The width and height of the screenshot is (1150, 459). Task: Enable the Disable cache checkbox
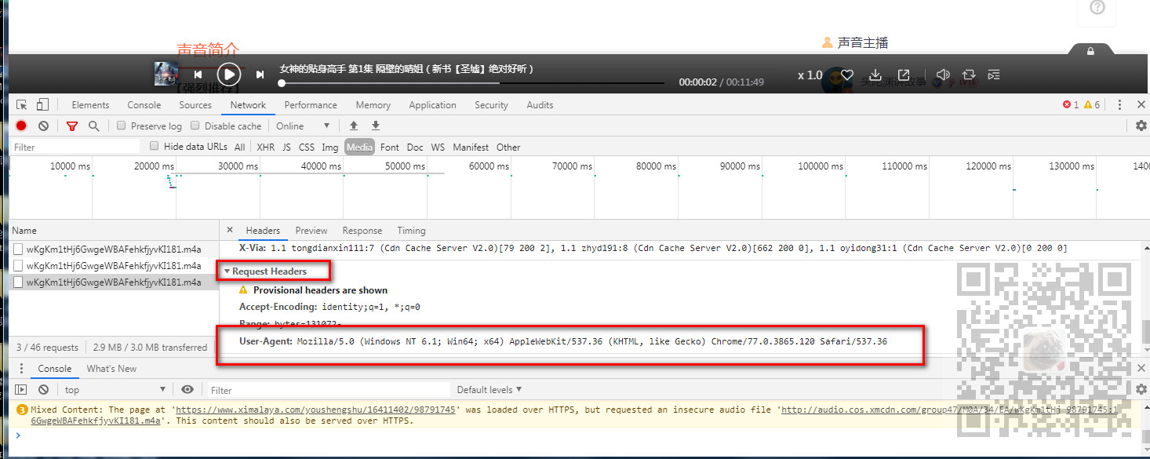195,126
